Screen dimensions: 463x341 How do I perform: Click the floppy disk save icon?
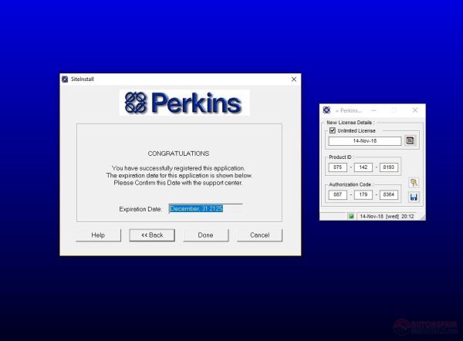pyautogui.click(x=414, y=197)
